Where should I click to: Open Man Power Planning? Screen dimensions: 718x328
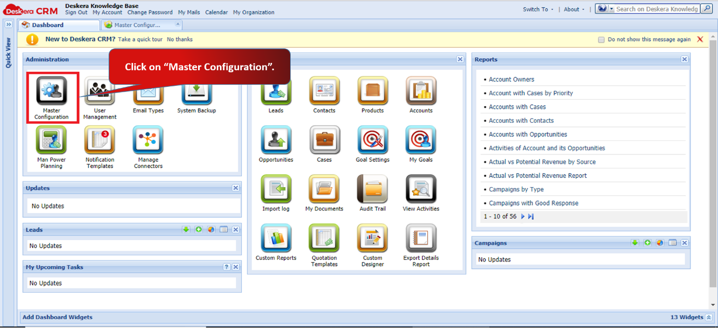coord(51,141)
